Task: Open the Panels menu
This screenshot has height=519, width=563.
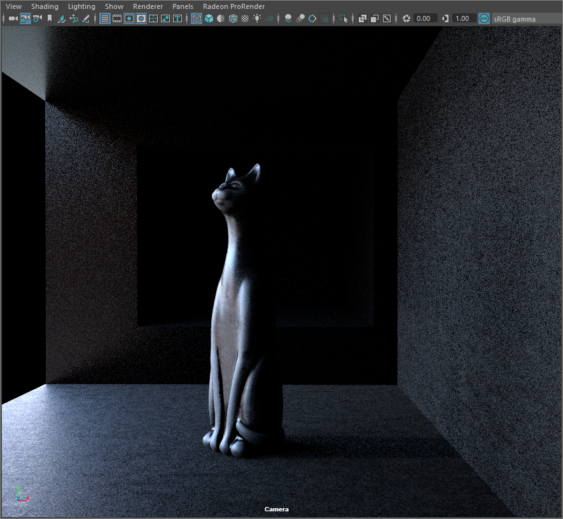Action: click(183, 6)
